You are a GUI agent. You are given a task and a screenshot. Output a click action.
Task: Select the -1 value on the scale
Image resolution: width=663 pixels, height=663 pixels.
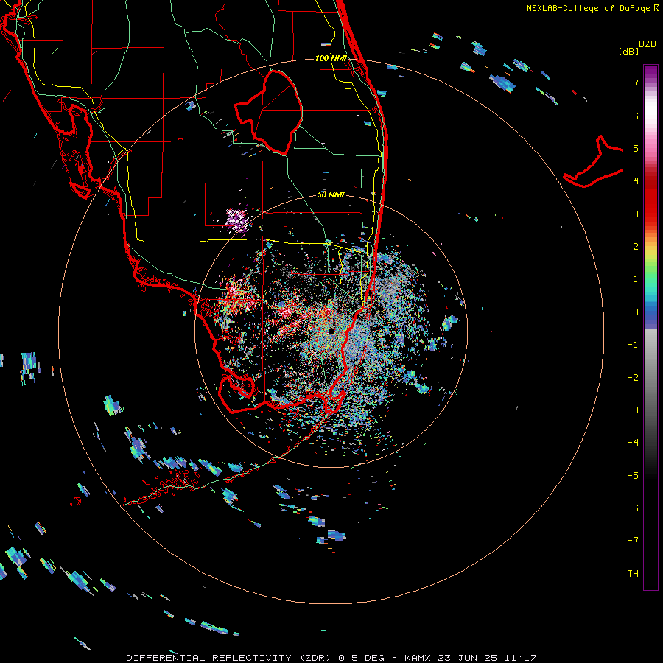(633, 345)
